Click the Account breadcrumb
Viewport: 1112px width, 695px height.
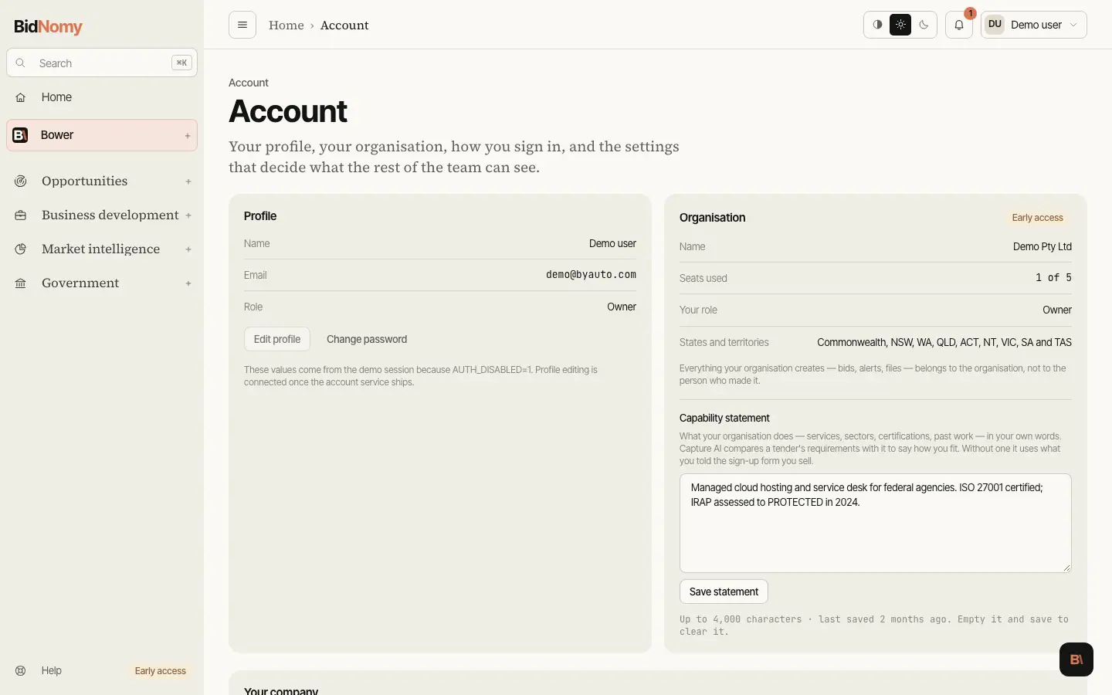[x=344, y=25]
